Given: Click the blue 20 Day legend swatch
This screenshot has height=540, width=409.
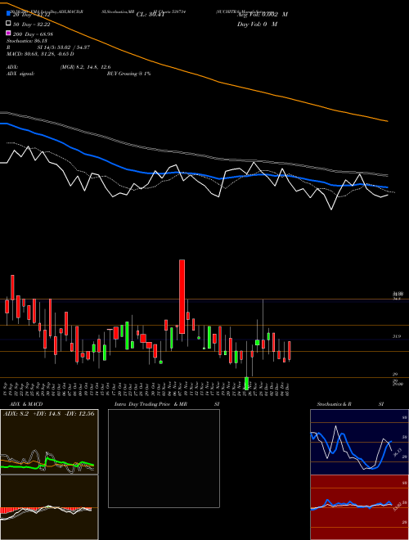Looking at the screenshot, I should pyautogui.click(x=9, y=14).
